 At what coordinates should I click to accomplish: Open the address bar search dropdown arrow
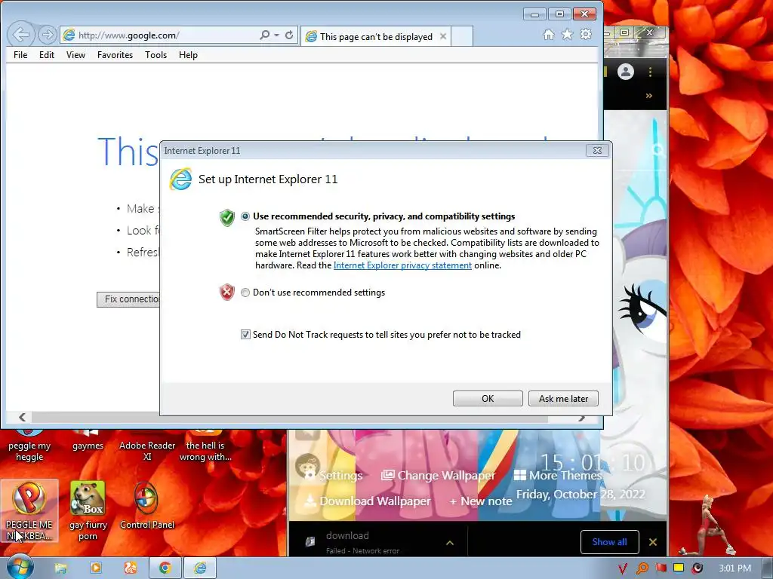pos(276,35)
